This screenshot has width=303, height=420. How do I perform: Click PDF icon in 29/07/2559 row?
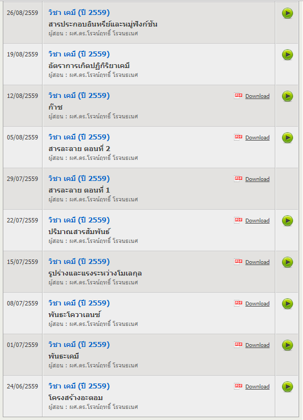coord(238,179)
